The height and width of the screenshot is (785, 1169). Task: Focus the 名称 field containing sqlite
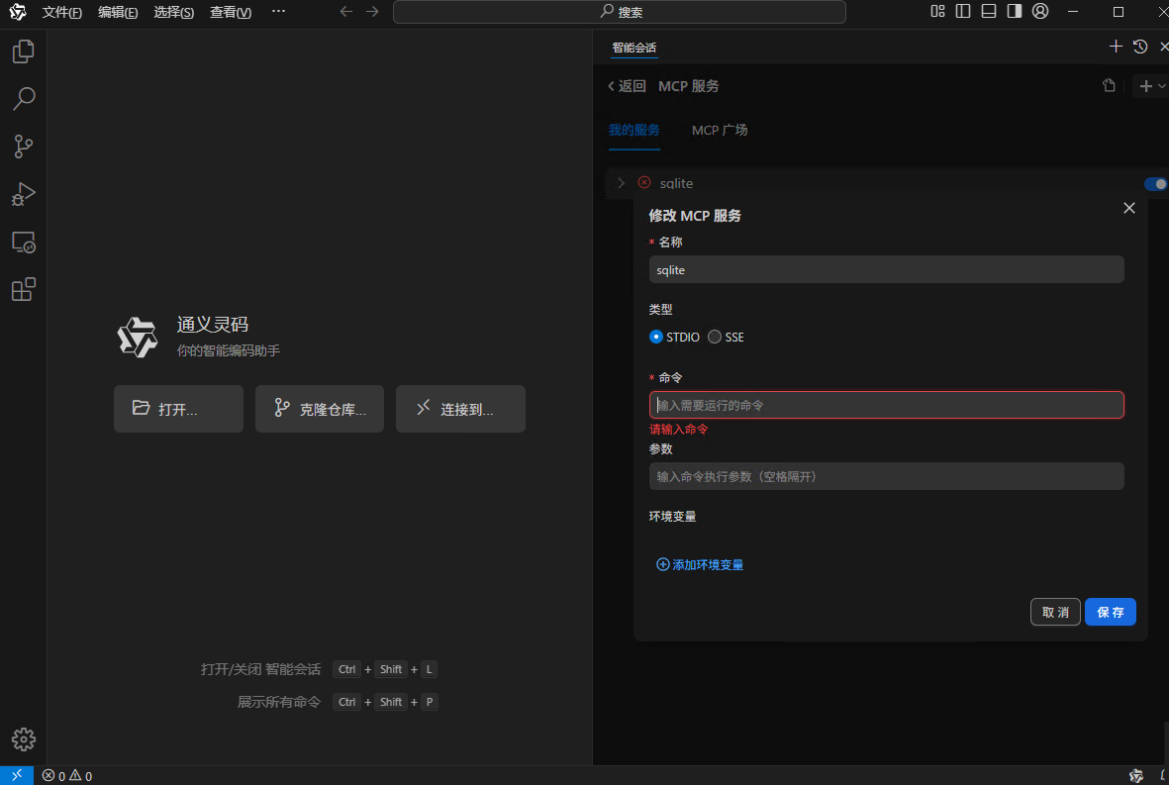887,270
